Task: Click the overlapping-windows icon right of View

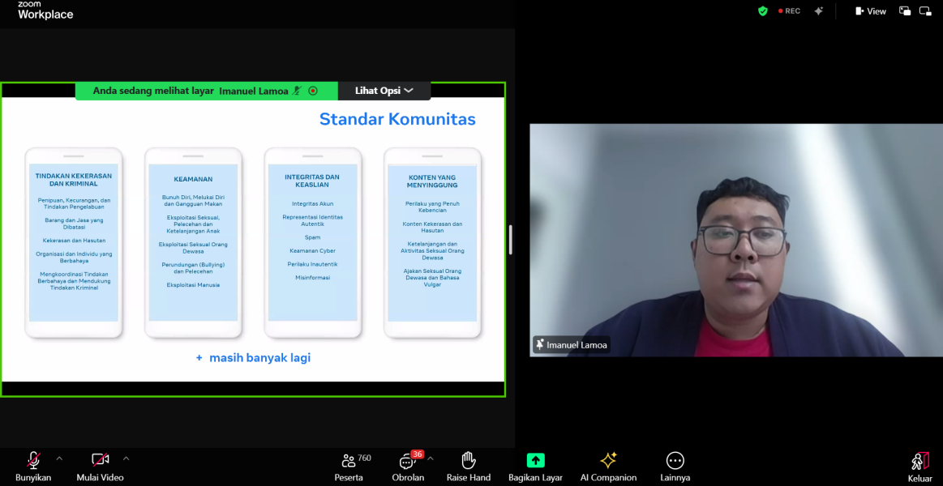Action: click(x=905, y=11)
